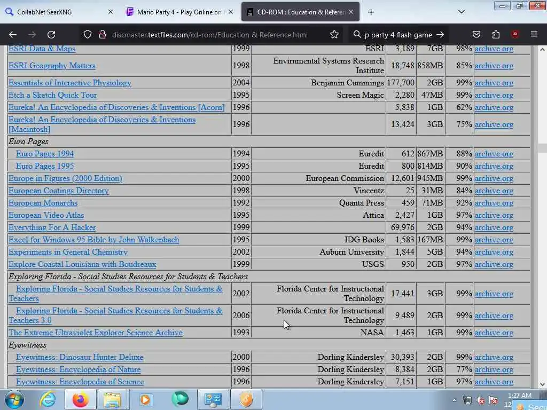
Task: Close the CD-ROM Education & Reference tab
Action: click(x=351, y=12)
